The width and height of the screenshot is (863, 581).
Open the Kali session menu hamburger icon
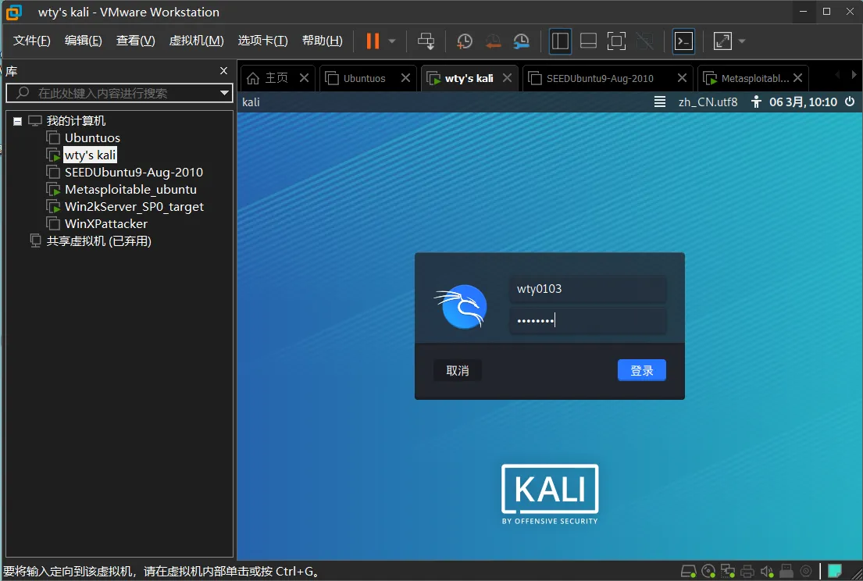pos(659,102)
